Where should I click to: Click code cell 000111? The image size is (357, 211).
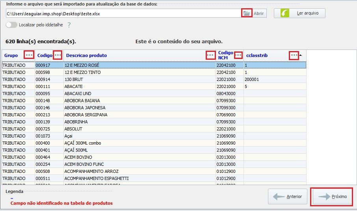[x=49, y=86]
